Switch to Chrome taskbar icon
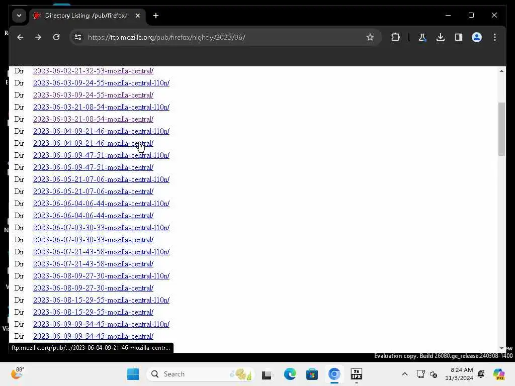Screen dimensions: 515x386 pos(334,374)
